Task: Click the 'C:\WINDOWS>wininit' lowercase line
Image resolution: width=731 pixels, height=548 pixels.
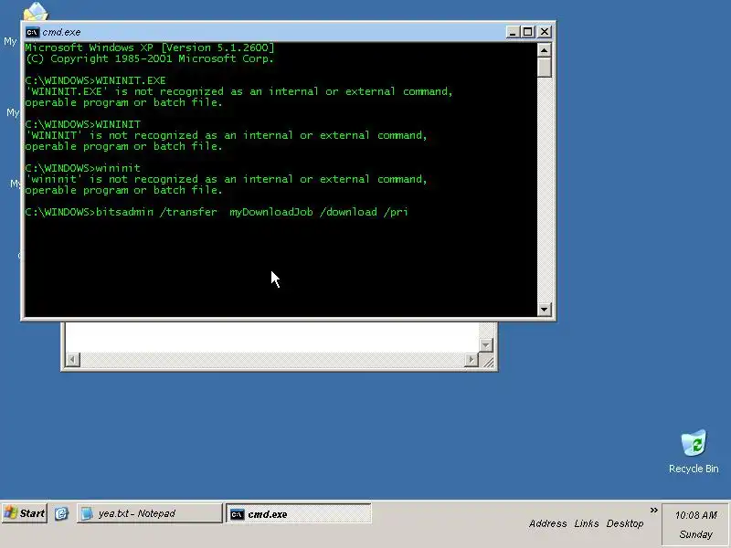Action: (82, 168)
